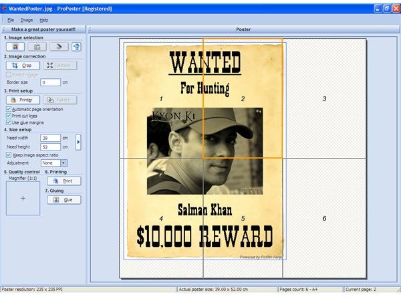Click the Rotate button
This screenshot has height=301, width=401.
click(x=60, y=100)
